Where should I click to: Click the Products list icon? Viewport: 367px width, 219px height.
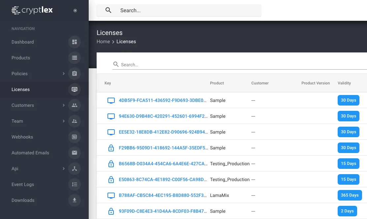pos(75,58)
